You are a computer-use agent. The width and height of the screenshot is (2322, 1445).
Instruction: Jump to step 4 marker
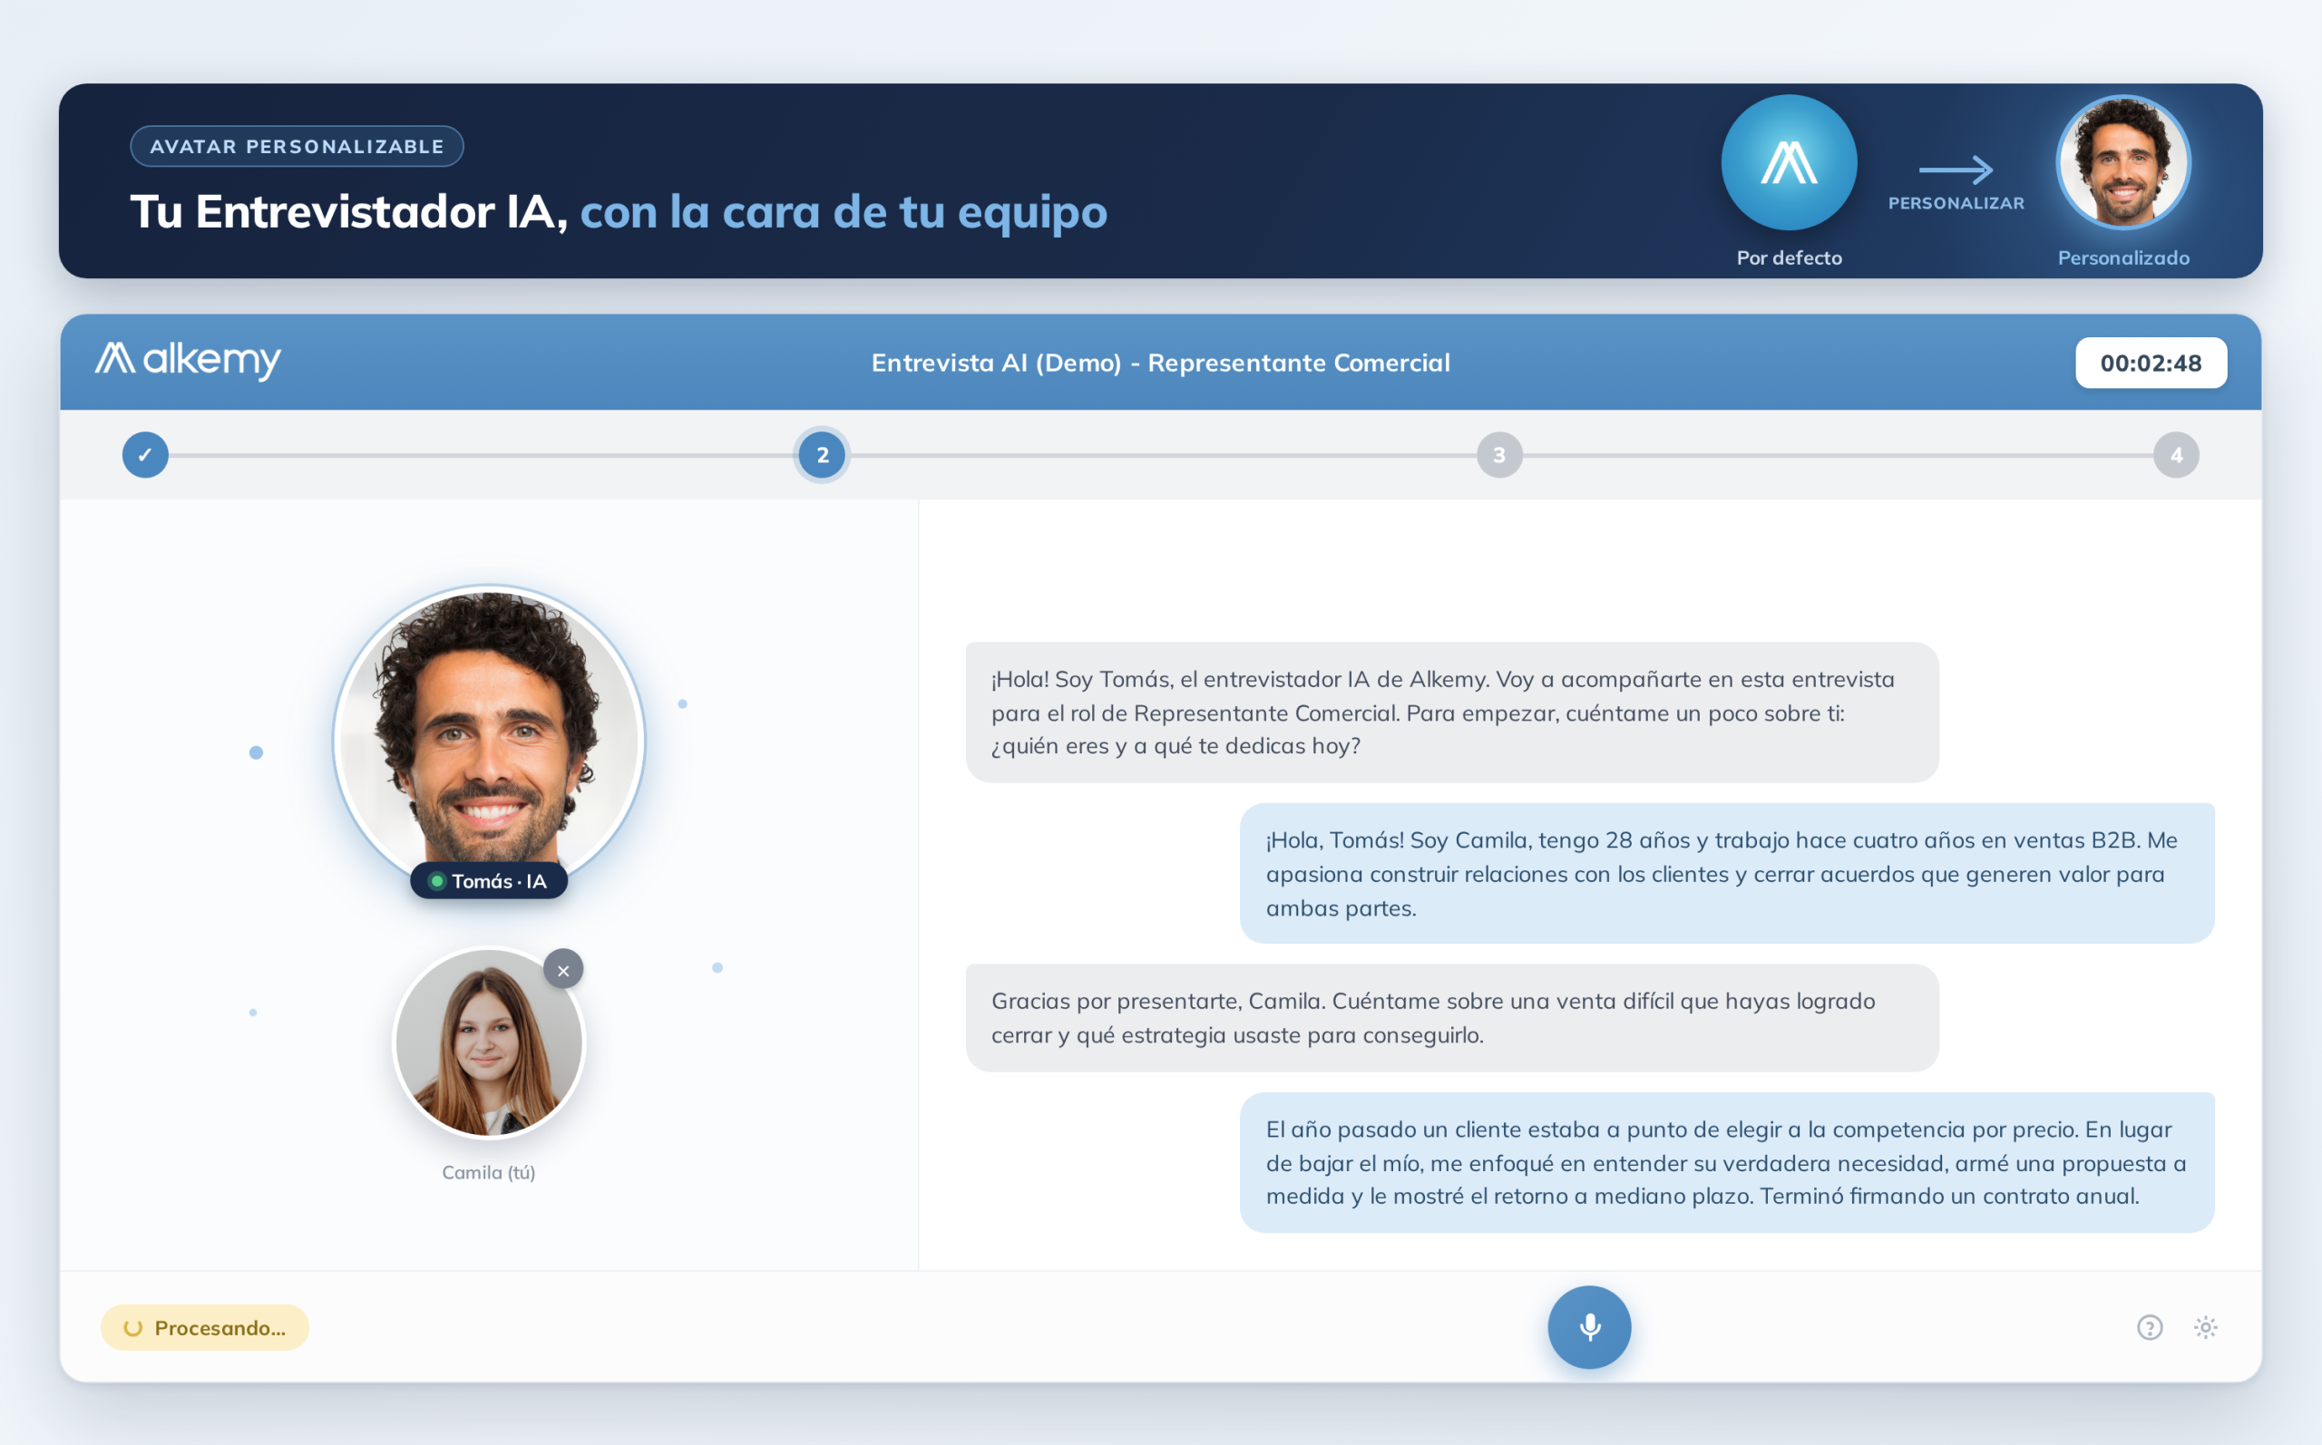click(2176, 455)
